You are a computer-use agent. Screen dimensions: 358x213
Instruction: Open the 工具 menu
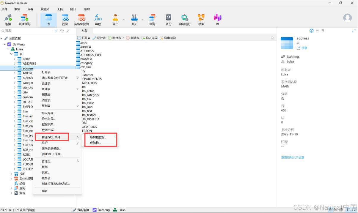coord(60,9)
